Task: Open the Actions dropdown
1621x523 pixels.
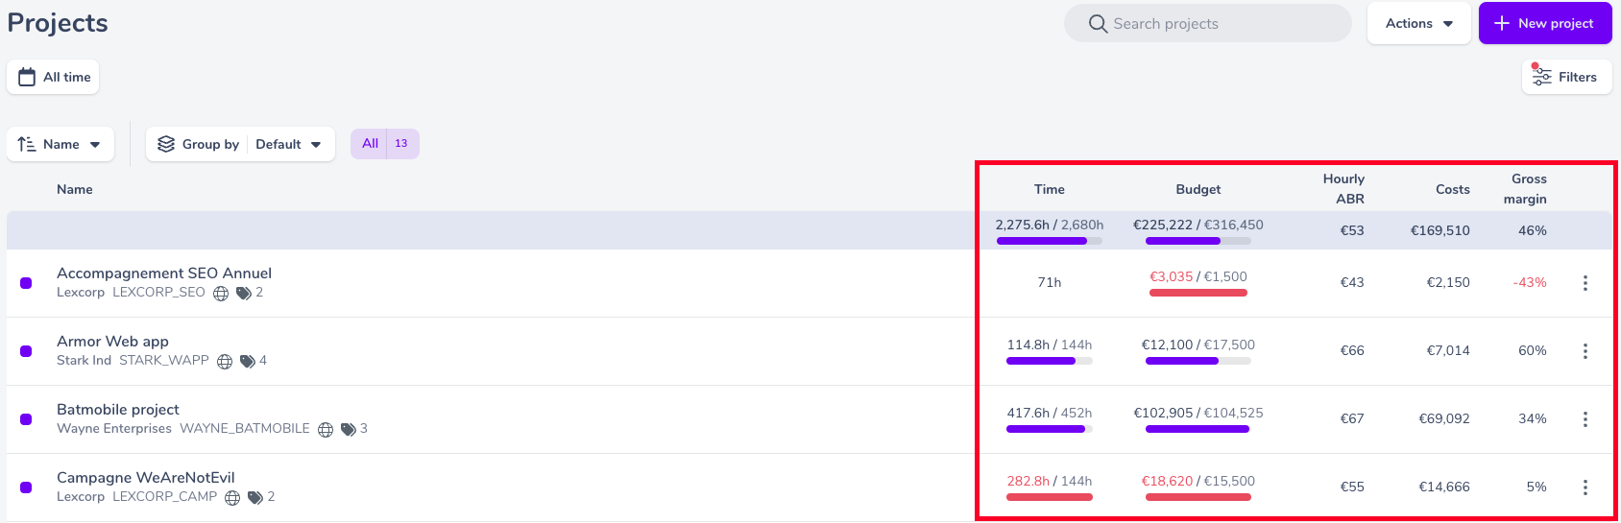Action: coord(1418,23)
